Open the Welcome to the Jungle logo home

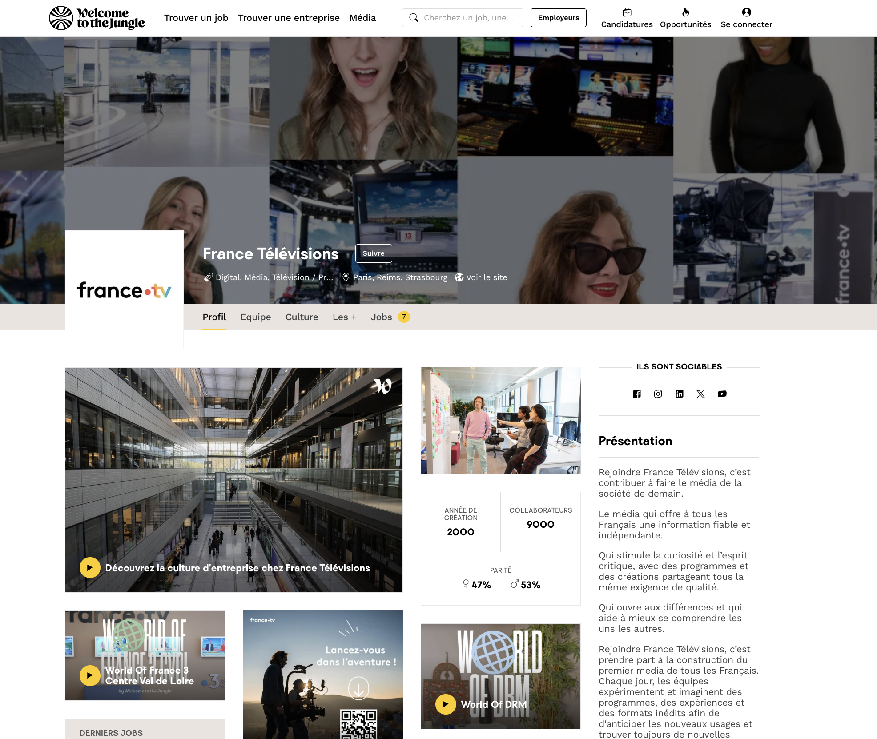[97, 18]
